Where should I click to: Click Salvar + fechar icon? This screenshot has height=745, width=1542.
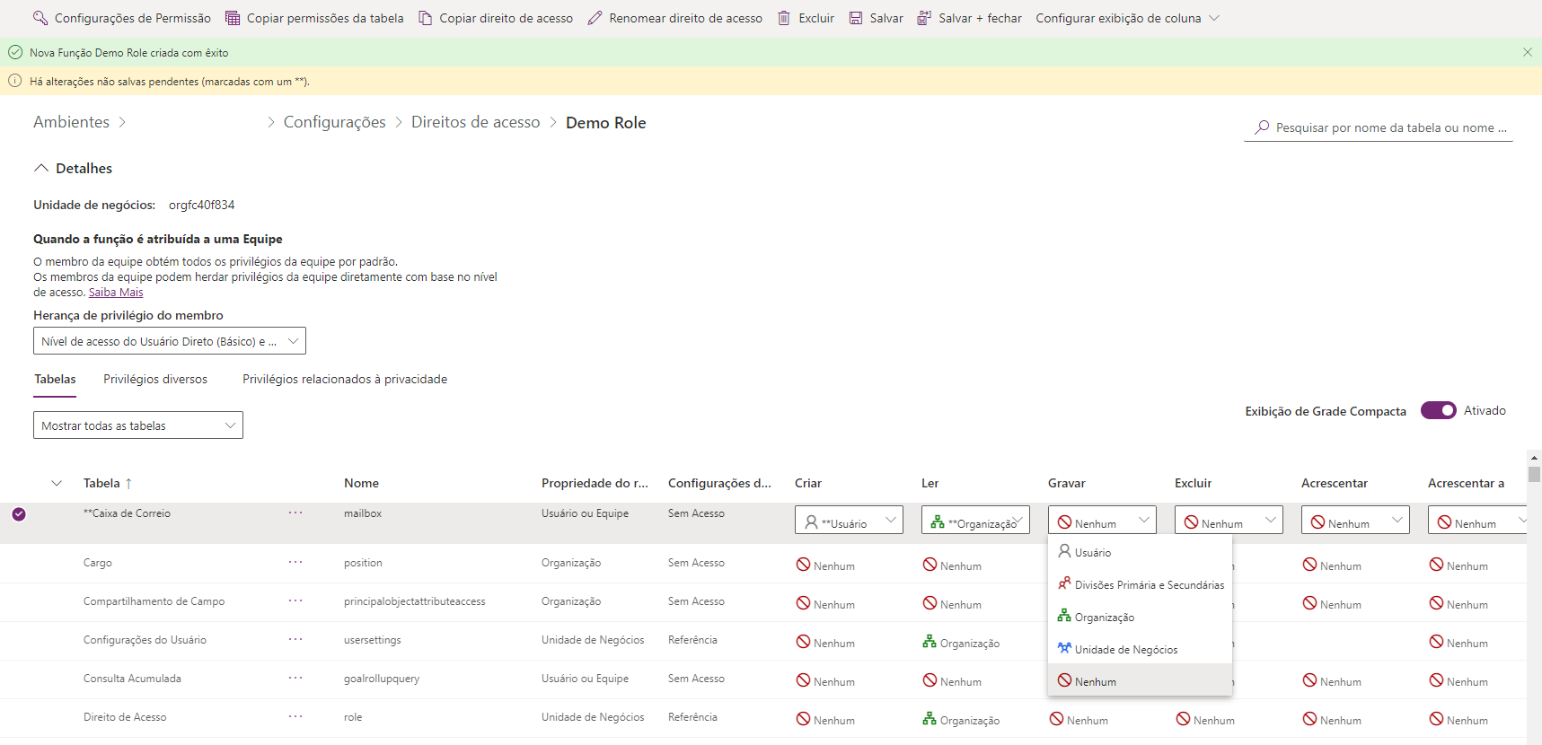coord(924,18)
